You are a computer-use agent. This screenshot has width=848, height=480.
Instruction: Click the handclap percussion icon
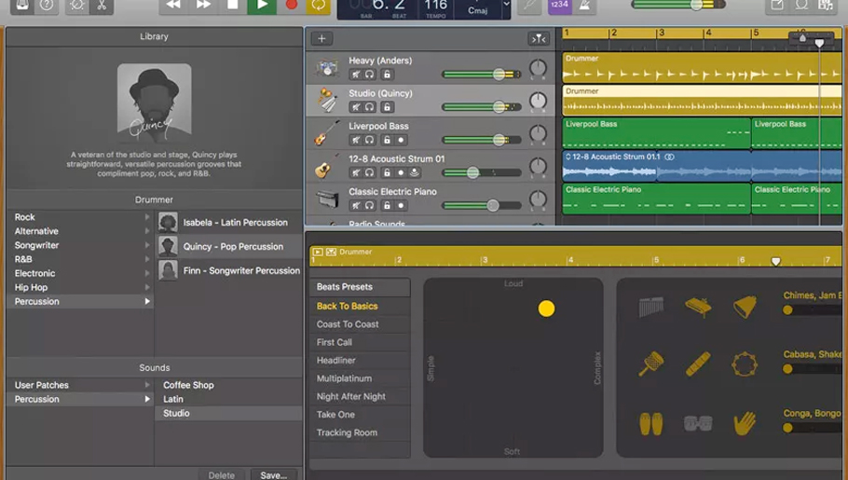745,423
